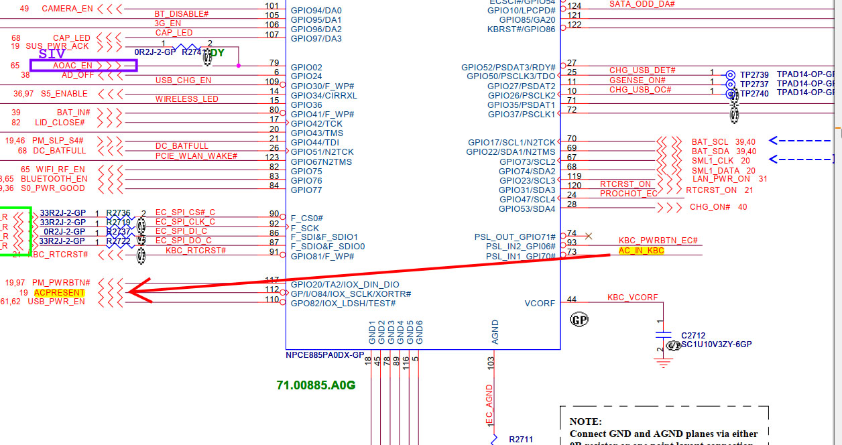The height and width of the screenshot is (445, 842).
Task: Select the NPCE885PA0DX-GP chip name
Action: 325,355
